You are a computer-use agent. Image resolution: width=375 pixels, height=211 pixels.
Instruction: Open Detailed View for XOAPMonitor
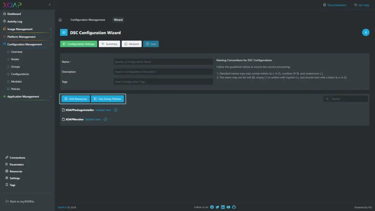coord(93,119)
